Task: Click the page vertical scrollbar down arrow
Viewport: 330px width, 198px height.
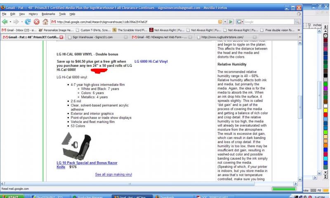Action: (x=300, y=179)
